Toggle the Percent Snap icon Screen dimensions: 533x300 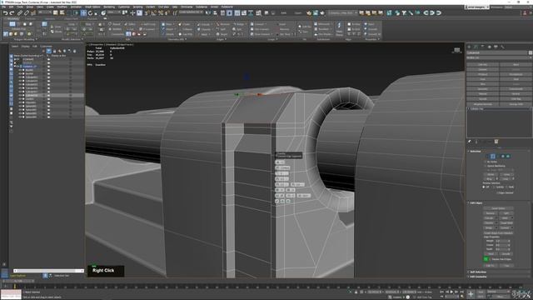pyautogui.click(x=161, y=13)
